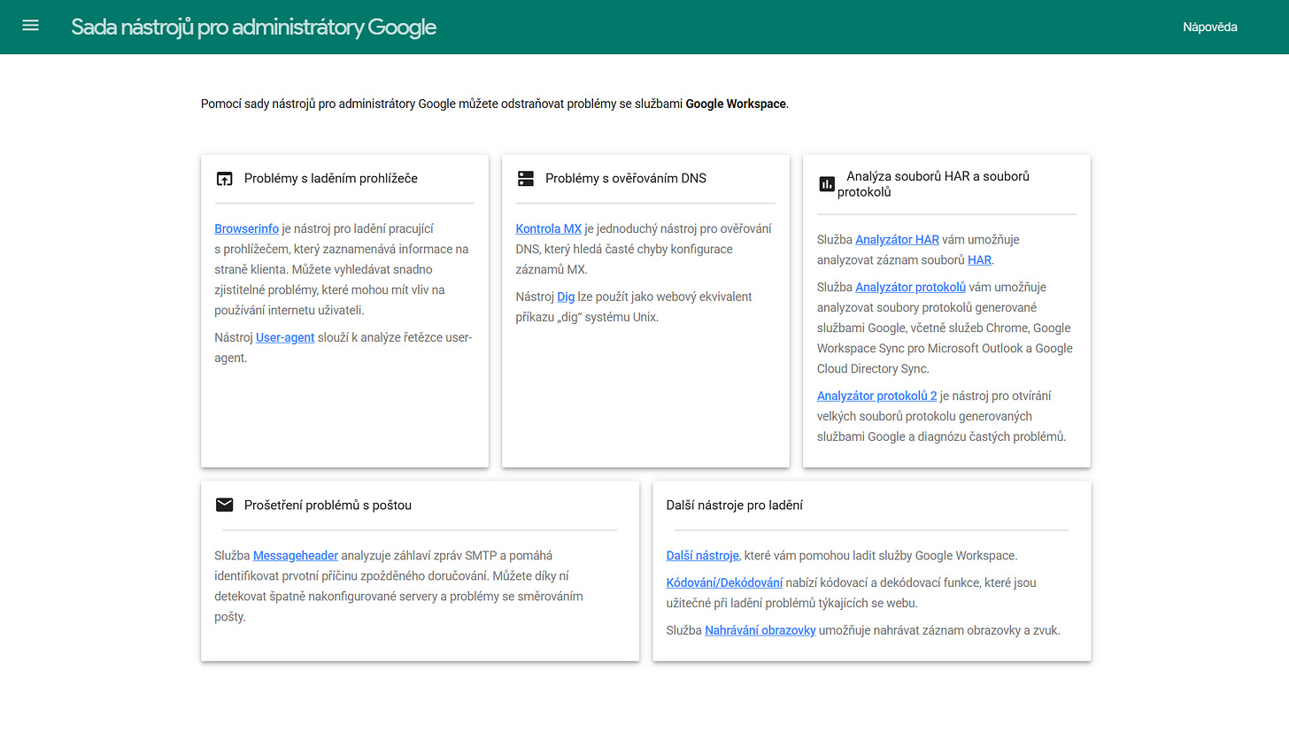Image resolution: width=1289 pixels, height=733 pixels.
Task: Open the Kontrola MX tool
Action: tap(548, 228)
